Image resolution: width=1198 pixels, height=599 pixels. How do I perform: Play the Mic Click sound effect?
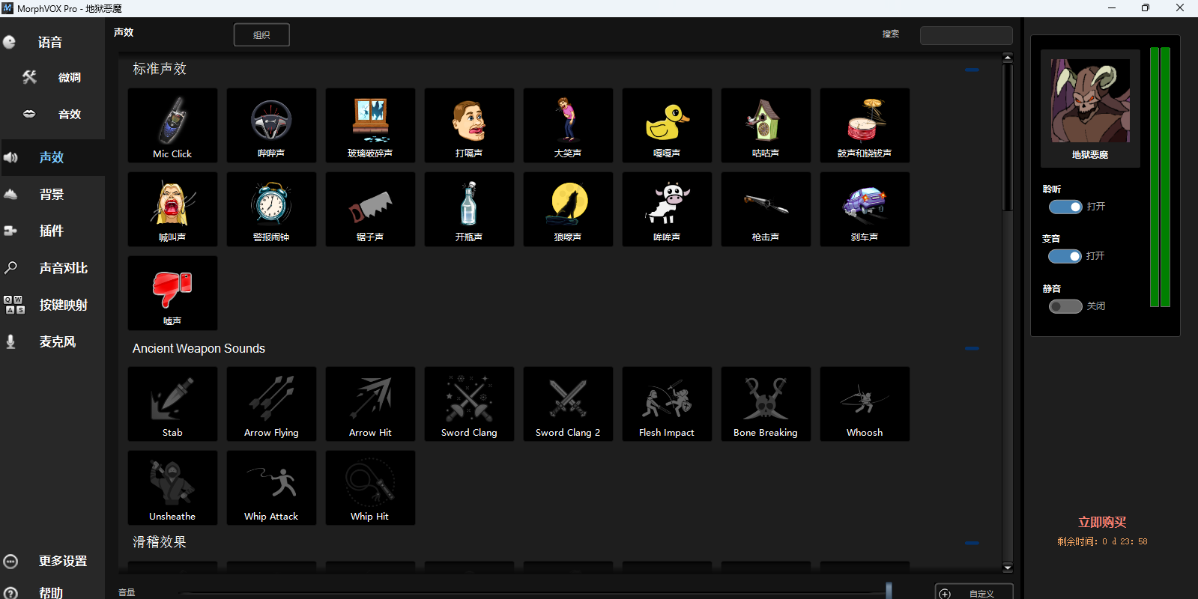point(172,125)
